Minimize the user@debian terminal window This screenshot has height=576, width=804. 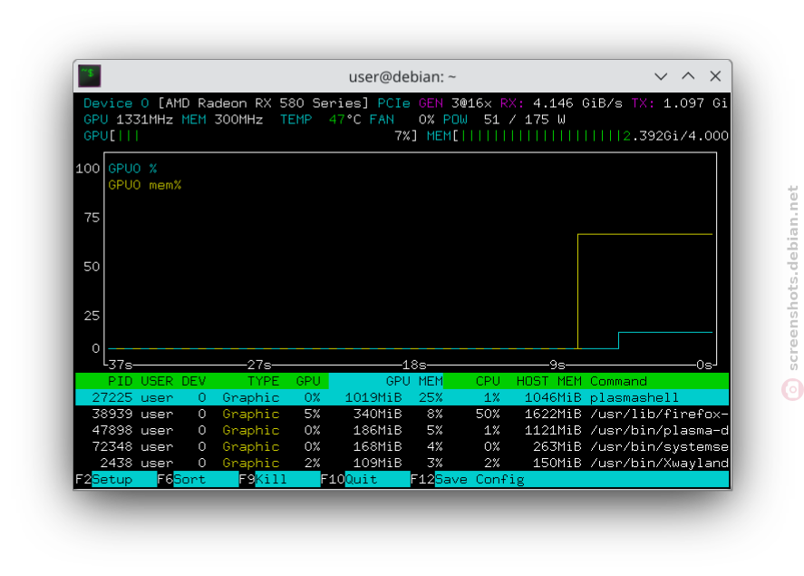click(x=661, y=76)
